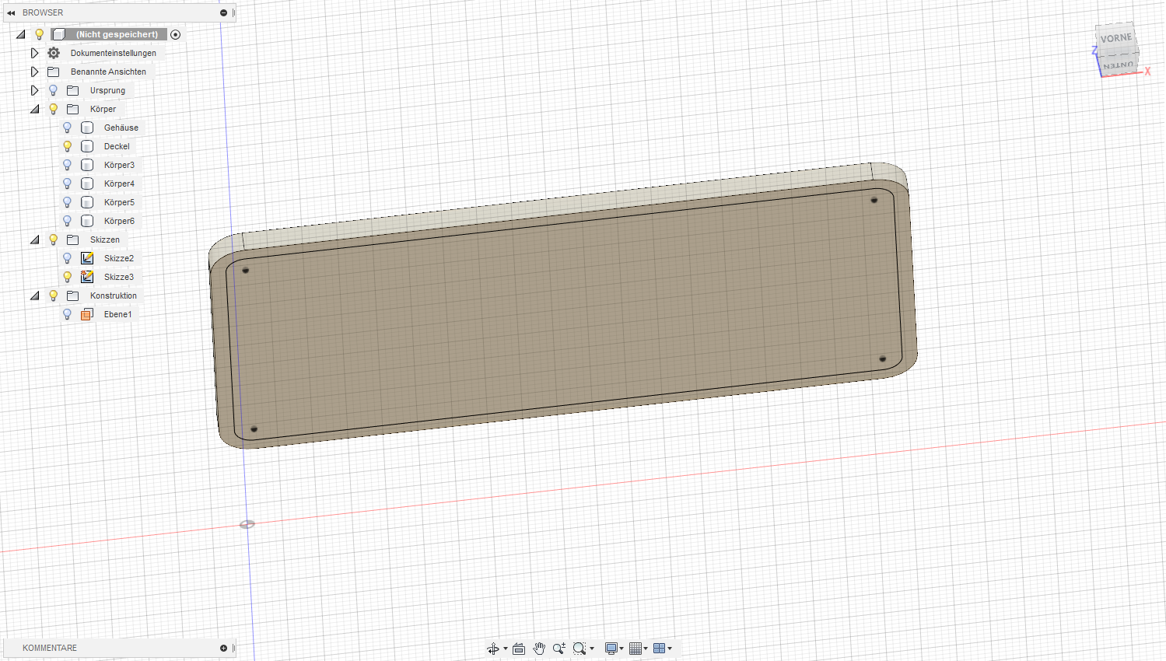Image resolution: width=1166 pixels, height=661 pixels.
Task: Click the Gehäuse body cylinder icon
Action: pyautogui.click(x=87, y=128)
